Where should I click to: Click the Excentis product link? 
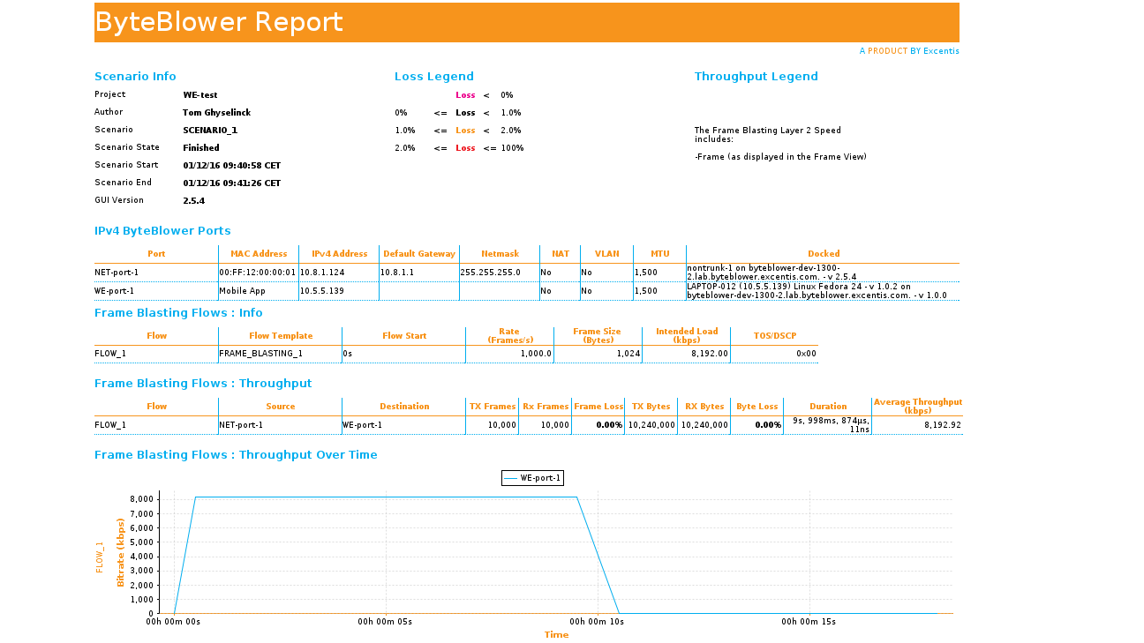click(908, 51)
